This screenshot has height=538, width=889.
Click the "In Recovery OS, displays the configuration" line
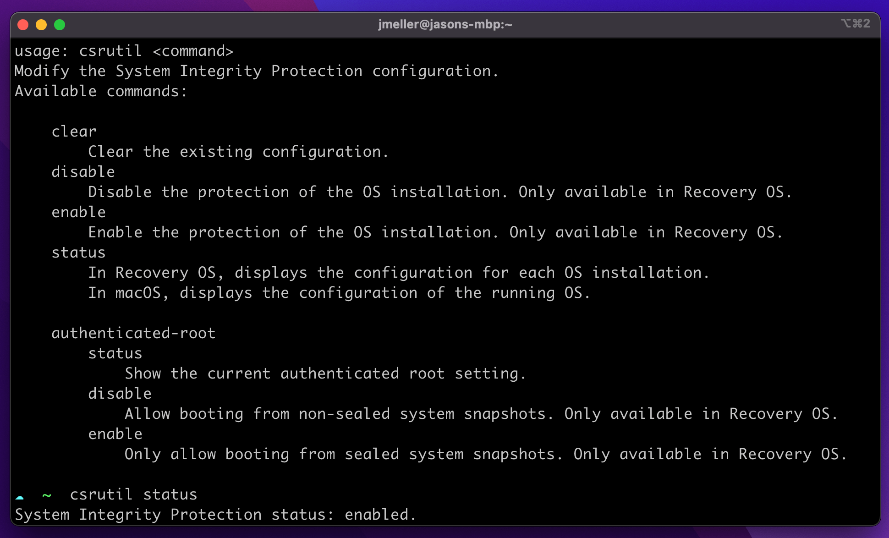(x=399, y=273)
